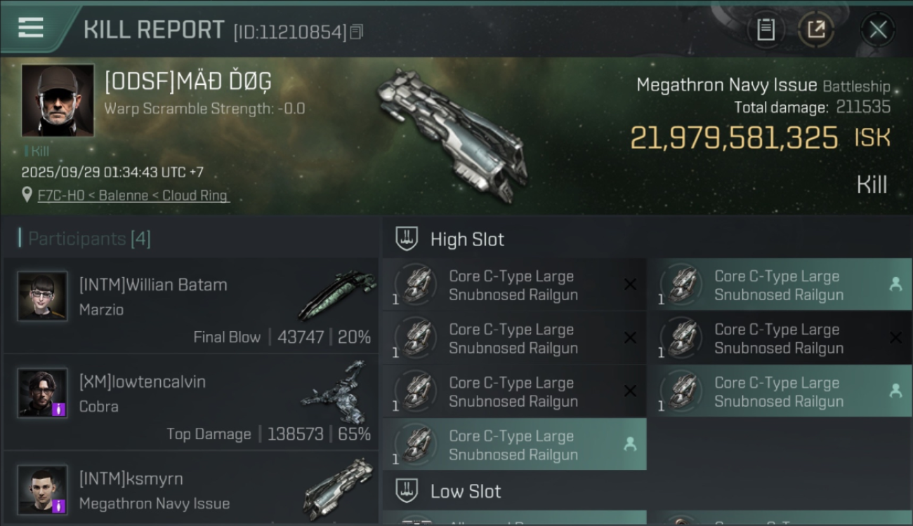Click the Megathron Navy Issue ship image

(x=449, y=133)
